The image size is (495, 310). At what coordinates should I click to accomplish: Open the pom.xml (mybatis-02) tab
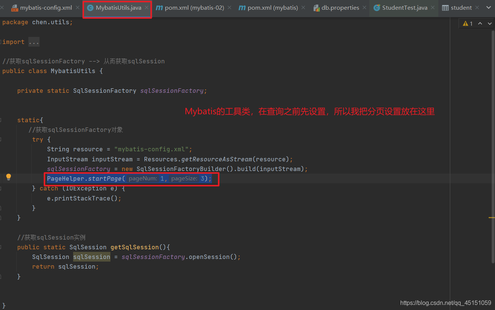(194, 8)
